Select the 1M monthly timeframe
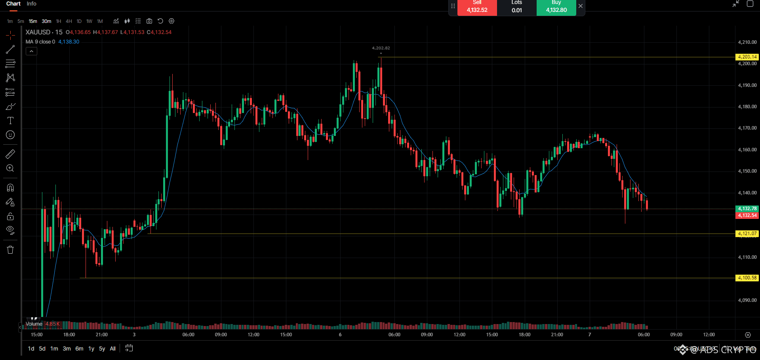This screenshot has width=760, height=360. (x=100, y=21)
